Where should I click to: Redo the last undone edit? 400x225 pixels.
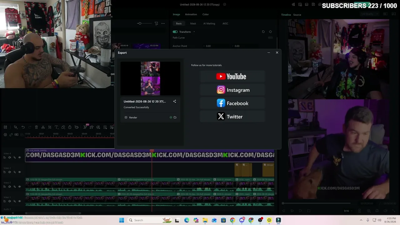(30, 127)
